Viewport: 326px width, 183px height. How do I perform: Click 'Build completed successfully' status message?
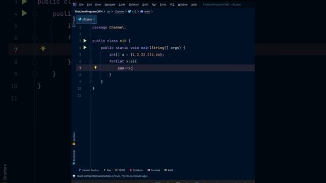click(x=112, y=176)
